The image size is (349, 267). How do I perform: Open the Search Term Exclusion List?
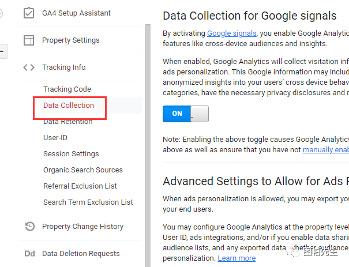click(88, 202)
